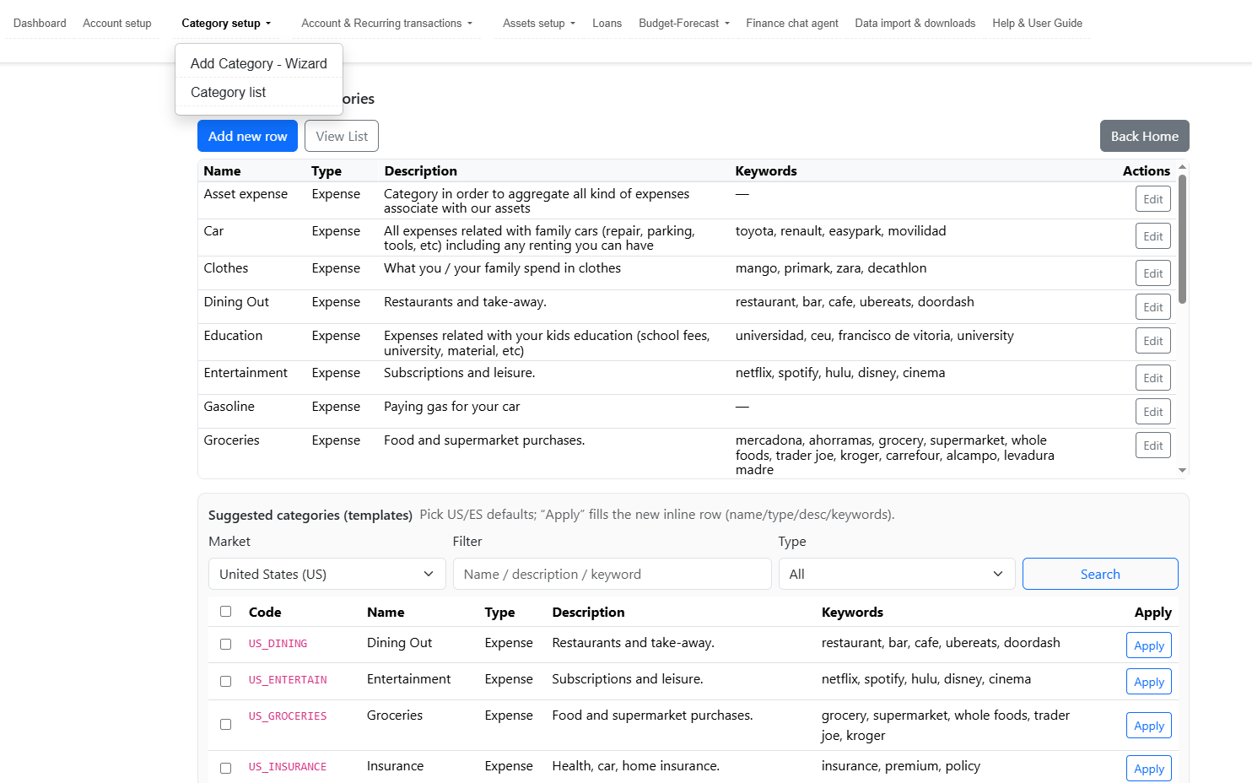Click the Gasoline name cell

[x=229, y=407]
